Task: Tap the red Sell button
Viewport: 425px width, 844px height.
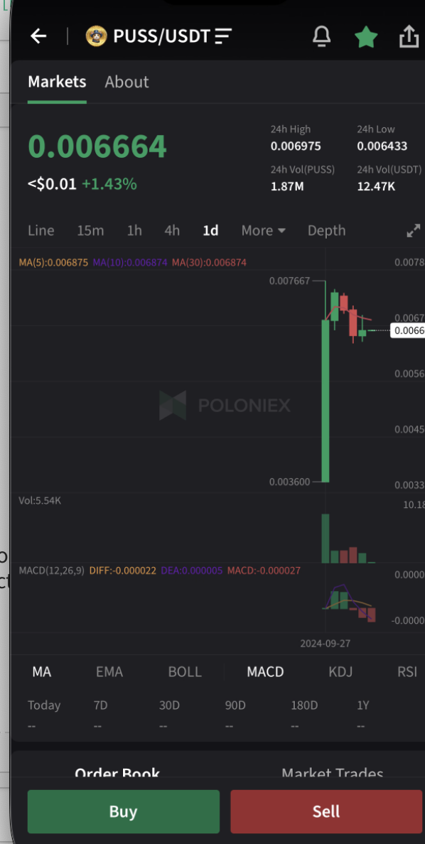Action: pyautogui.click(x=326, y=812)
